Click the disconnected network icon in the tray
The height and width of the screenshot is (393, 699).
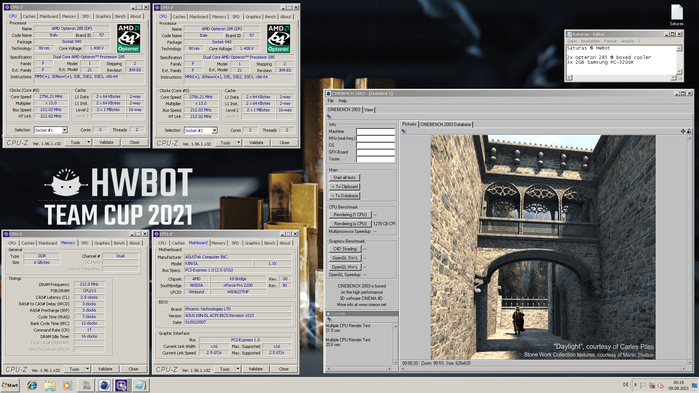coord(652,385)
